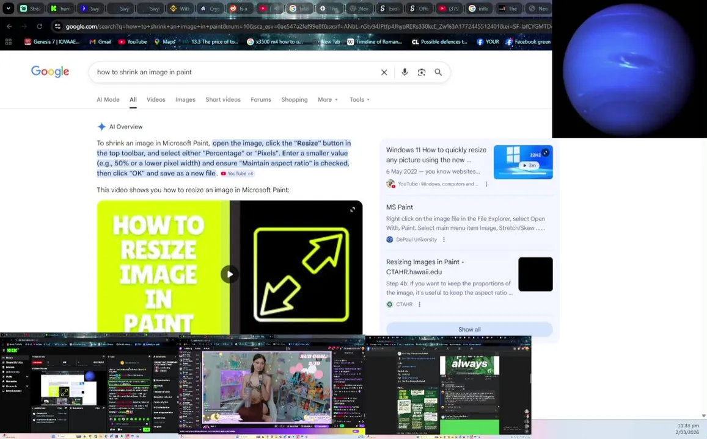707x439 pixels.
Task: Open the YouTube +4 sources chip
Action: (x=237, y=174)
